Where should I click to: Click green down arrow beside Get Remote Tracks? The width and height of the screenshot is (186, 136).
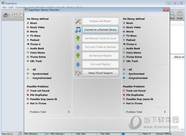tap(78, 38)
